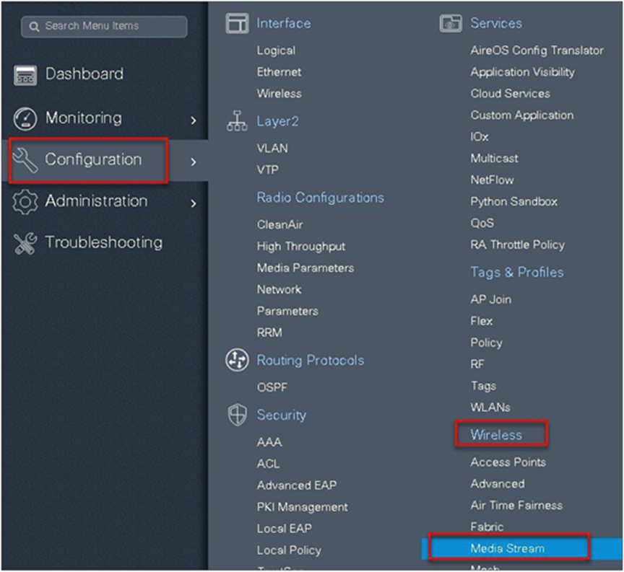This screenshot has height=572, width=624.
Task: Go to QoS under Services
Action: point(482,224)
